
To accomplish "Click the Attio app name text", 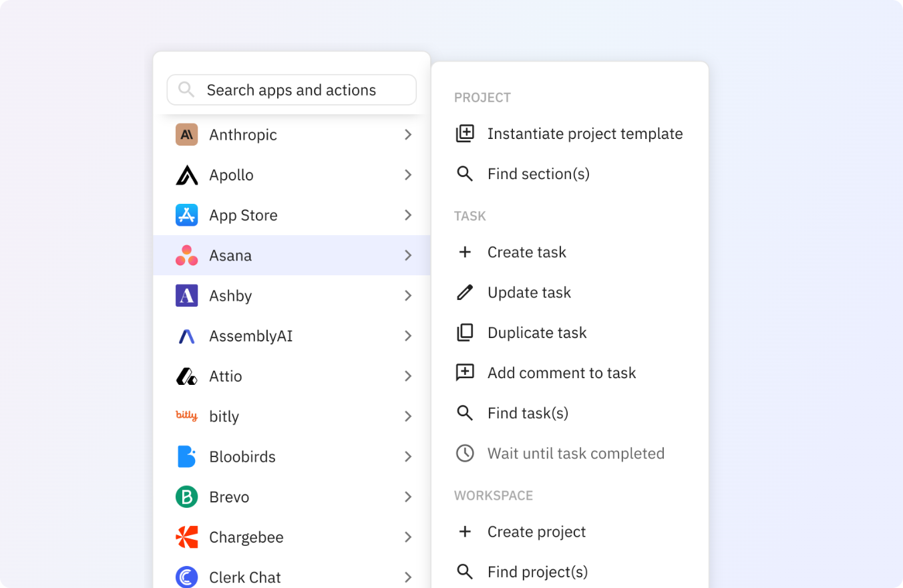I will coord(226,376).
